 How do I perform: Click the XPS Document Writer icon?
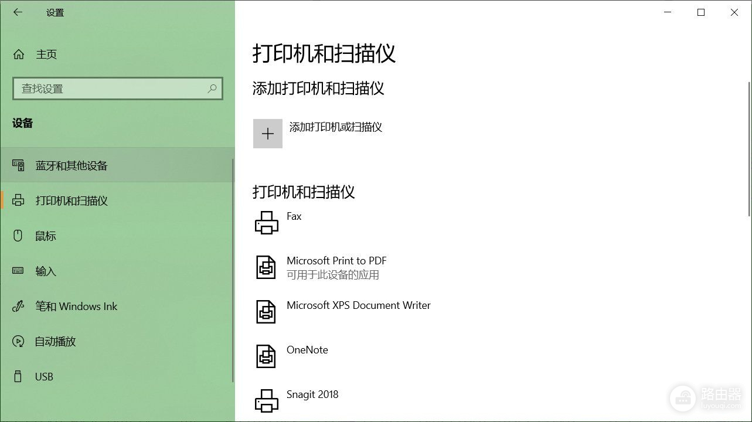click(266, 312)
